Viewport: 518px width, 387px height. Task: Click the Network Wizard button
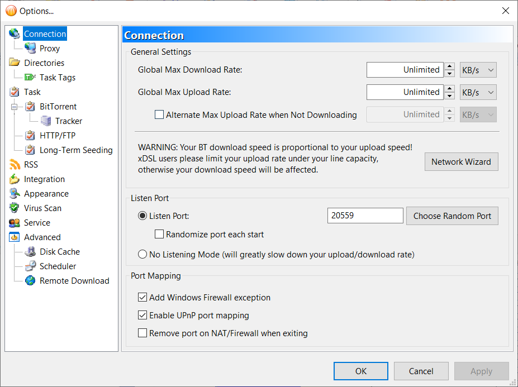461,162
